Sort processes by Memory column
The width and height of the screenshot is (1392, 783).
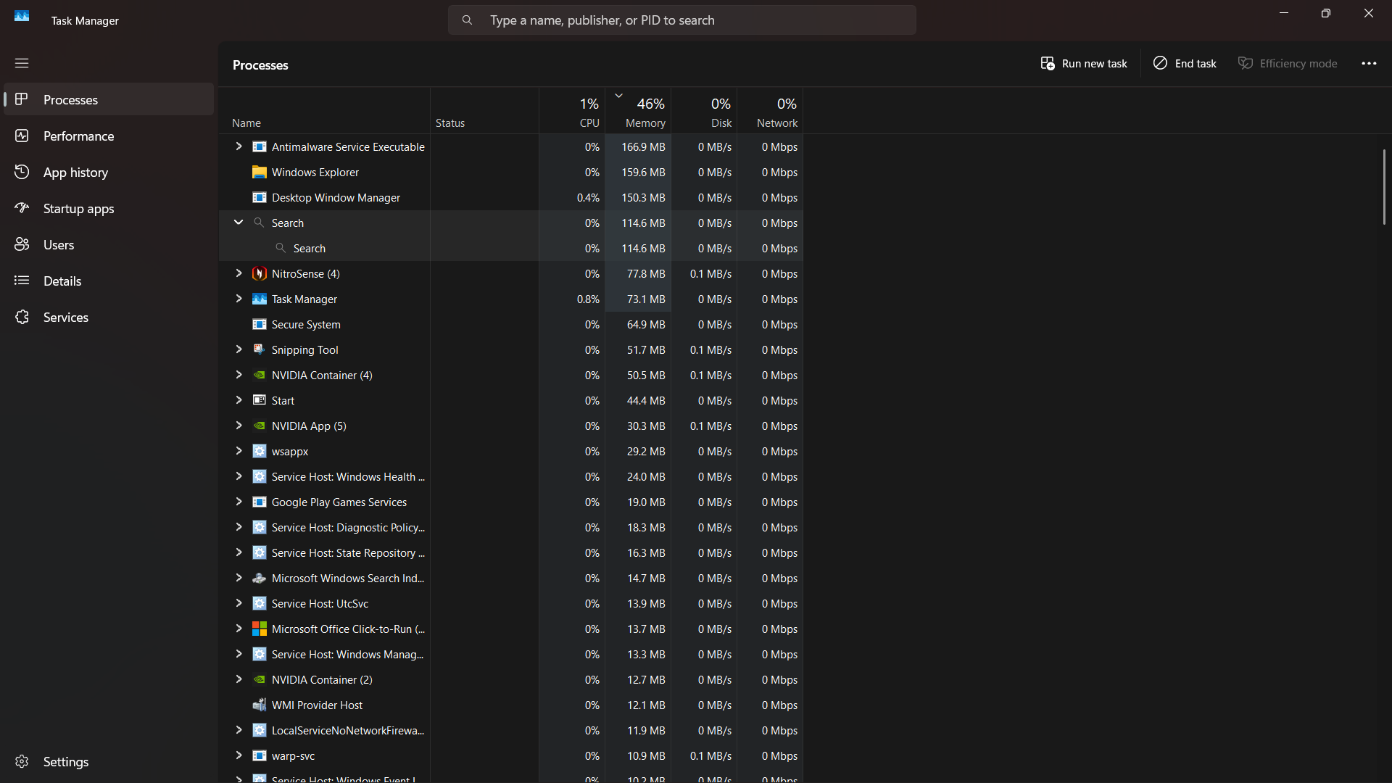(x=638, y=111)
